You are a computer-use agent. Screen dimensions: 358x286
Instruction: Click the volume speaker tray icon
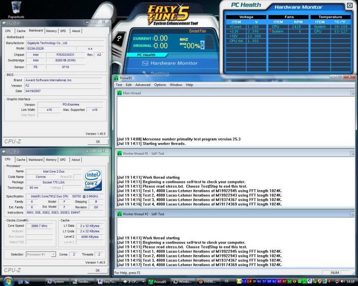coord(343,281)
